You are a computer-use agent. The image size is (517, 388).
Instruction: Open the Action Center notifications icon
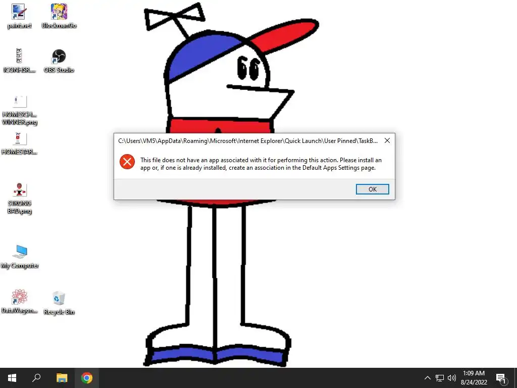[x=501, y=378]
